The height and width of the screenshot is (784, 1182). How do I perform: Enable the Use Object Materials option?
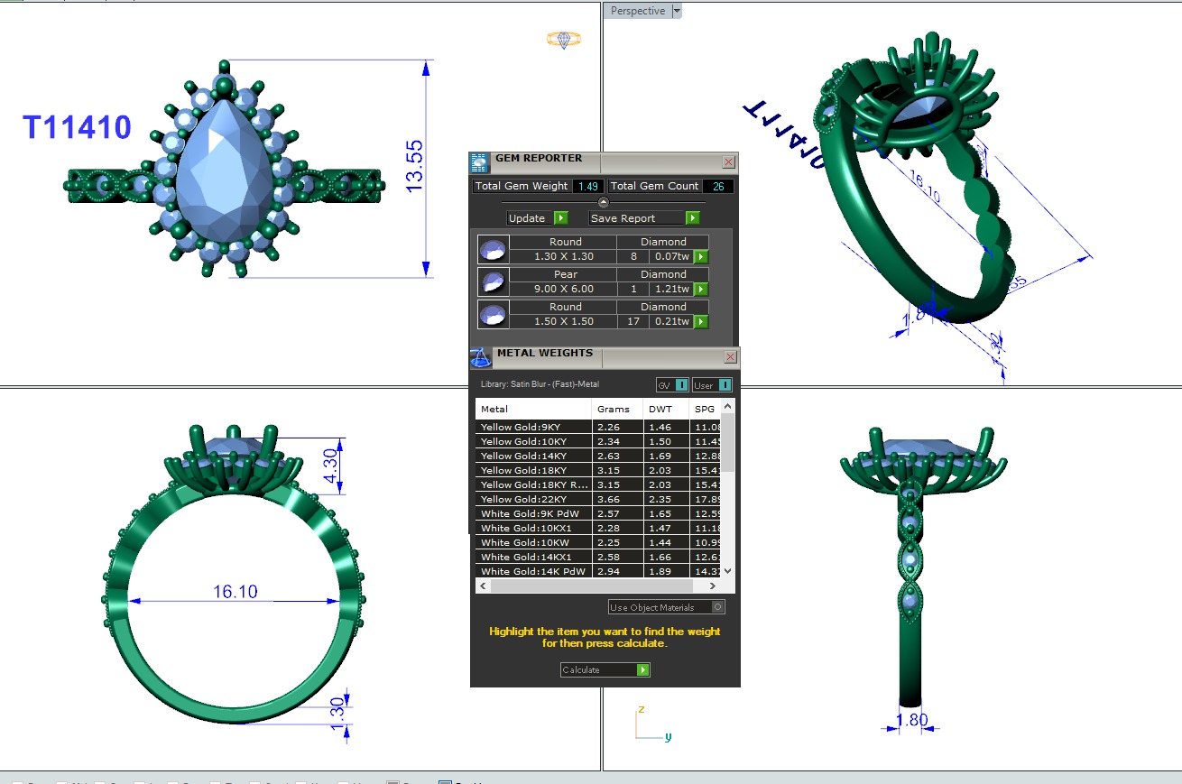pyautogui.click(x=717, y=607)
